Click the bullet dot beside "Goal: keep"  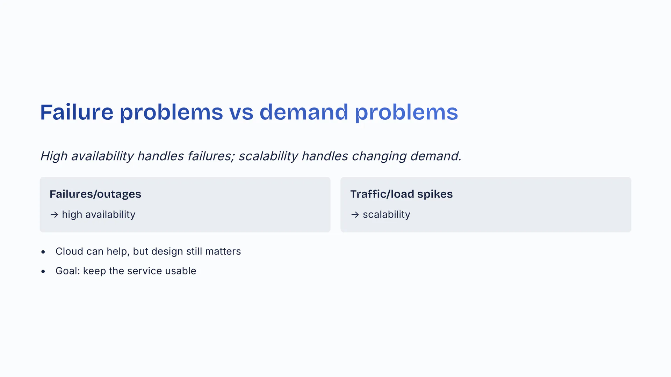point(43,271)
